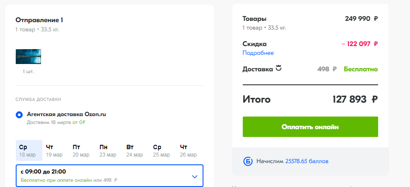Click the TV product thumbnail image
Image resolution: width=410 pixels, height=187 pixels.
(x=28, y=57)
